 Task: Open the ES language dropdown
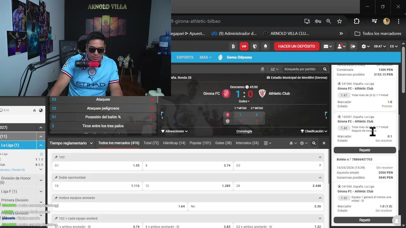(394, 46)
